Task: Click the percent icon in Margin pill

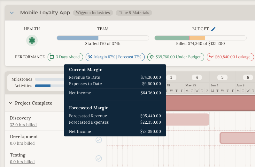Action: click(x=90, y=57)
